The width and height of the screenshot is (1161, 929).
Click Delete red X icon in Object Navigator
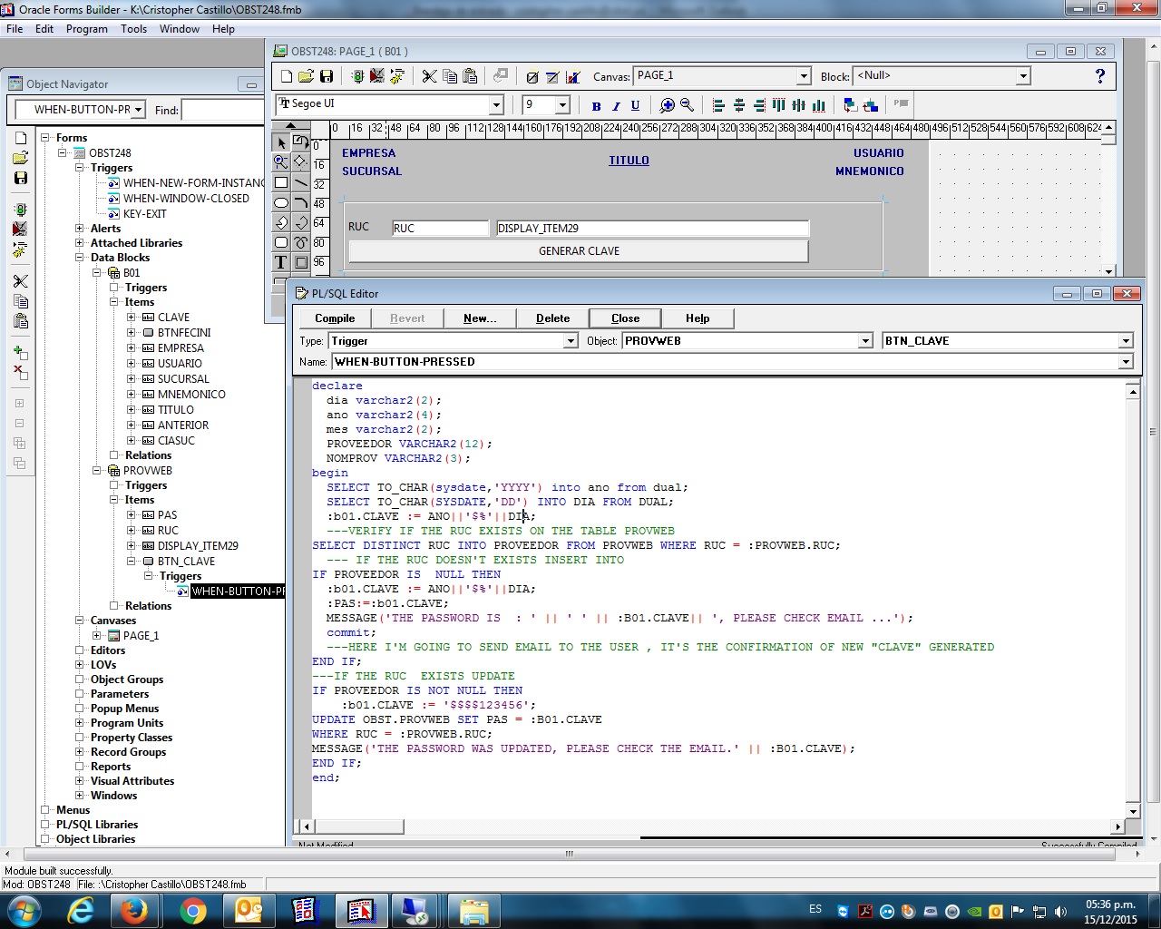pos(20,371)
